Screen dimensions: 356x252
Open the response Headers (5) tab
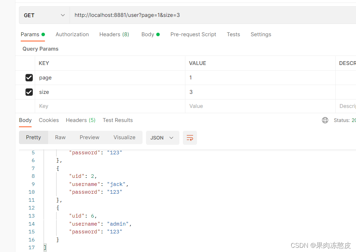pos(81,120)
